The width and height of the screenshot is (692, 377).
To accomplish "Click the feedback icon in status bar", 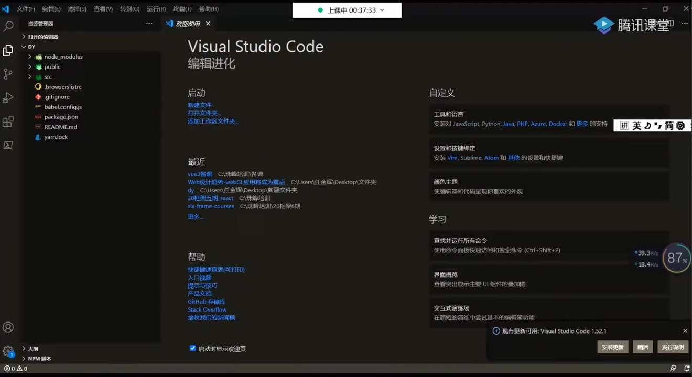I will click(673, 369).
